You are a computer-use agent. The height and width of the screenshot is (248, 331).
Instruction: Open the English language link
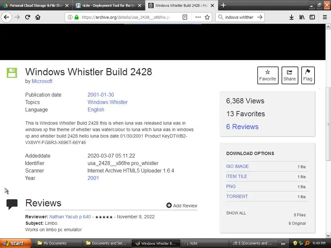(96, 110)
